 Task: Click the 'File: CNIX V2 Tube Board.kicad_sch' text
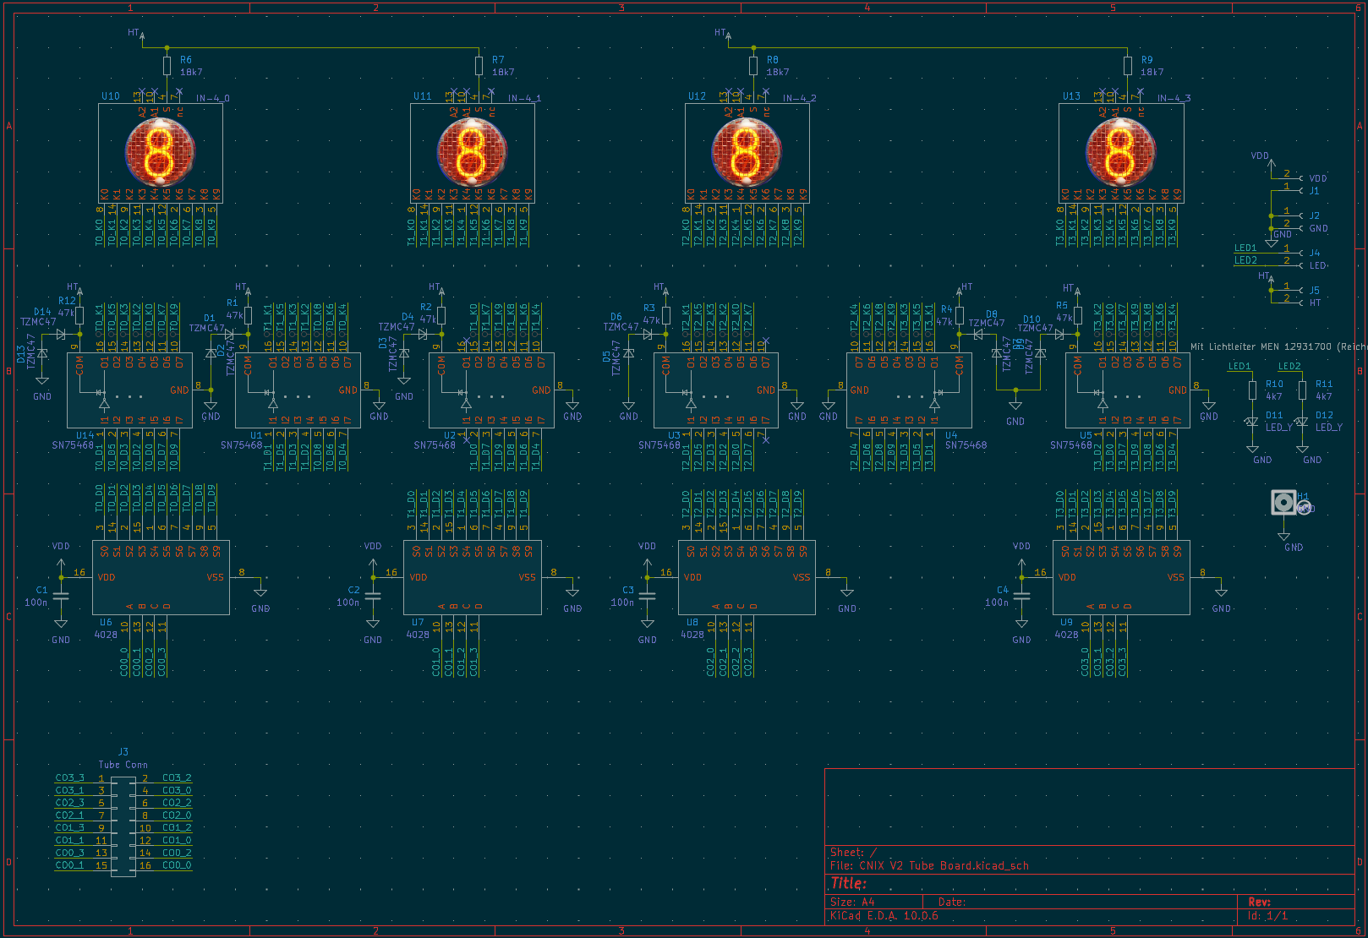tap(929, 865)
